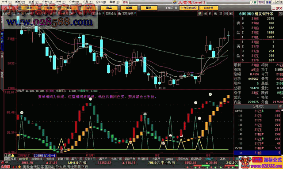The width and height of the screenshot is (283, 169).
Task: Close the 600000 quote panel with X box
Action: [x=281, y=14]
